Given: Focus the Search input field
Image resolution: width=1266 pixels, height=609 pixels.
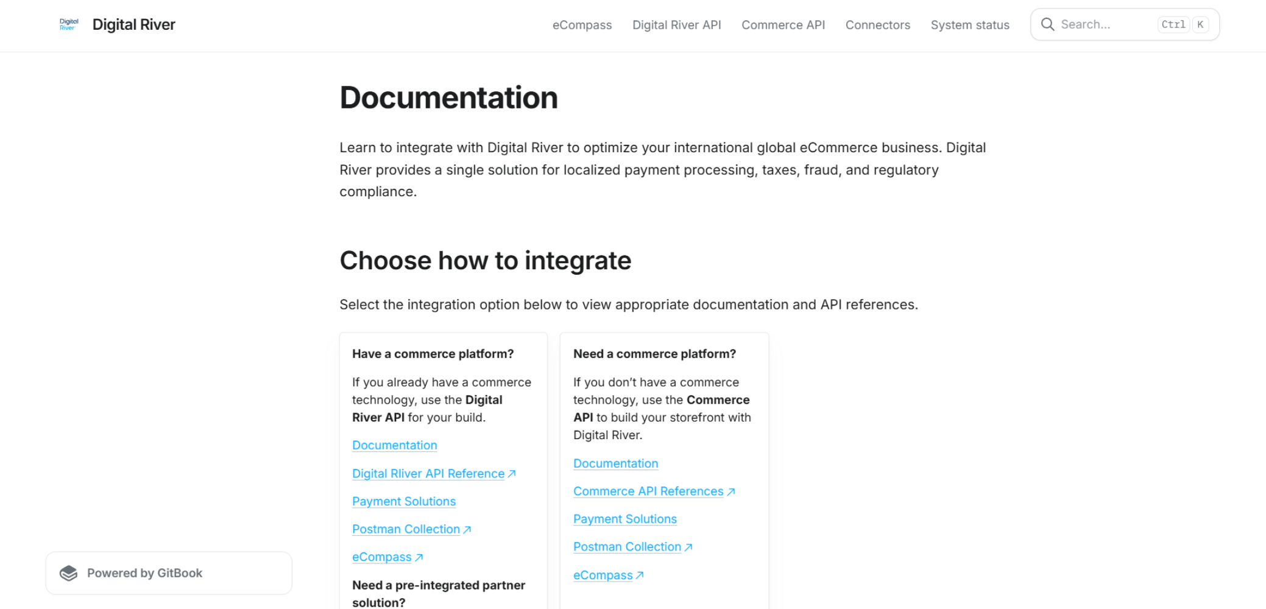Looking at the screenshot, I should coord(1125,24).
